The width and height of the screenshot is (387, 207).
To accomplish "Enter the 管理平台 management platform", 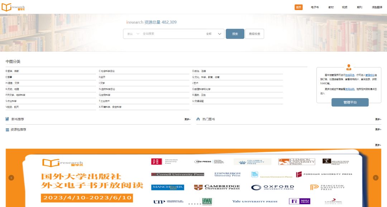I will click(x=350, y=102).
